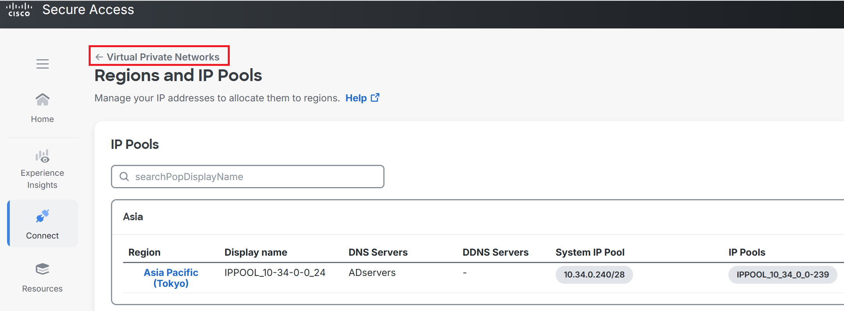Click the external link icon next to Help
The width and height of the screenshot is (844, 311).
point(375,97)
